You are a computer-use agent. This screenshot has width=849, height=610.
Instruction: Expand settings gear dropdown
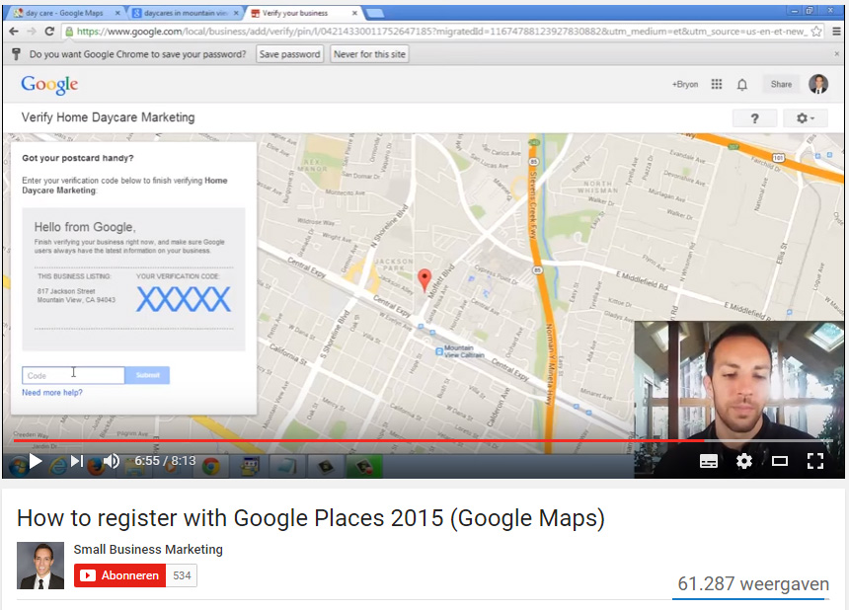tap(806, 118)
